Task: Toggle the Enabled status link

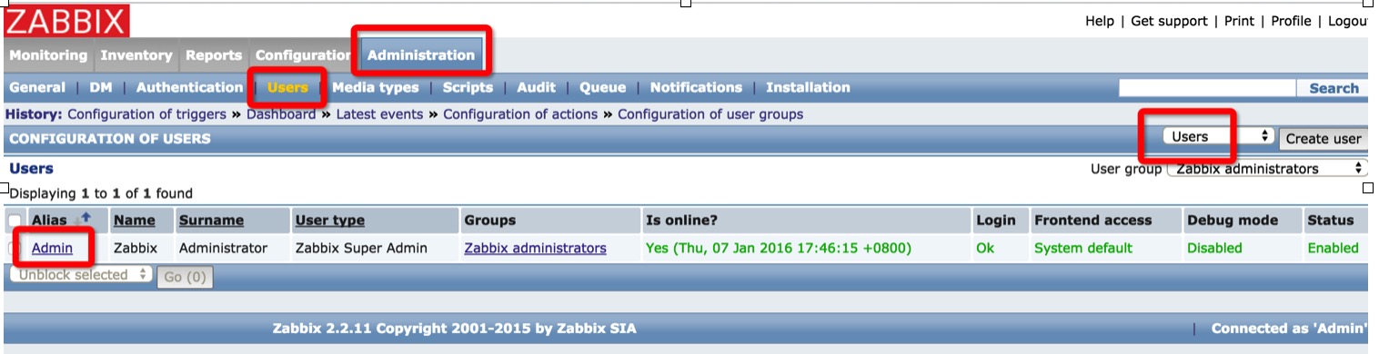Action: (1333, 248)
